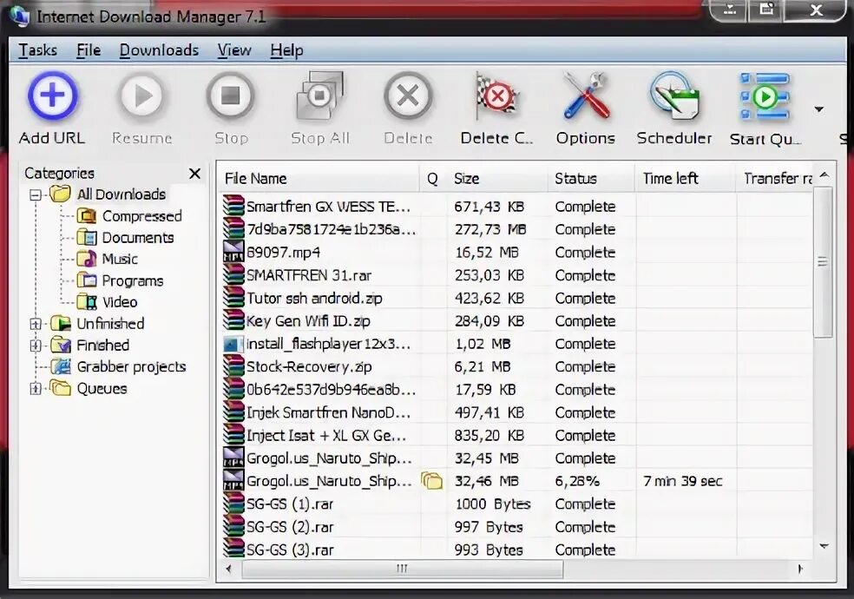
Task: Sort by the Time left column header
Action: (686, 179)
